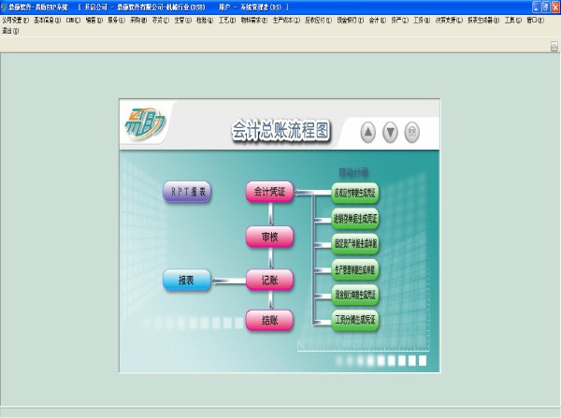Open the second green voucher-generation button

(x=355, y=218)
